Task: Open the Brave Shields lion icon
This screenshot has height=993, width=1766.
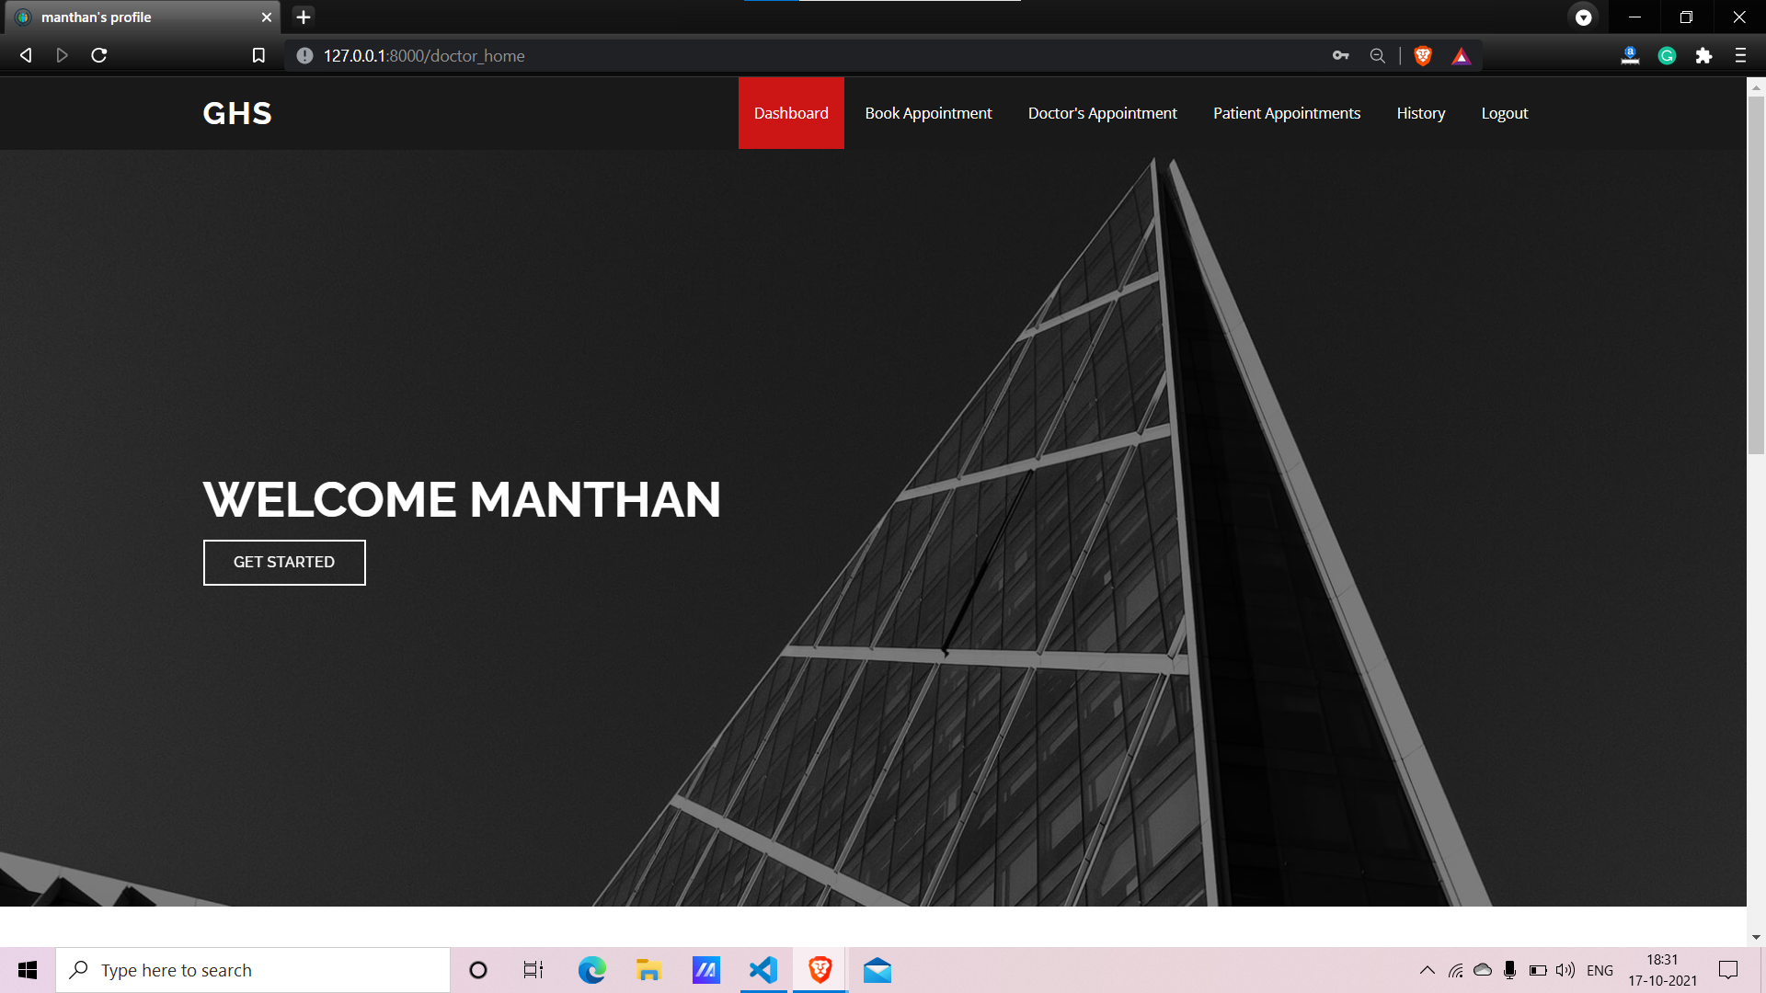Action: pyautogui.click(x=1423, y=55)
